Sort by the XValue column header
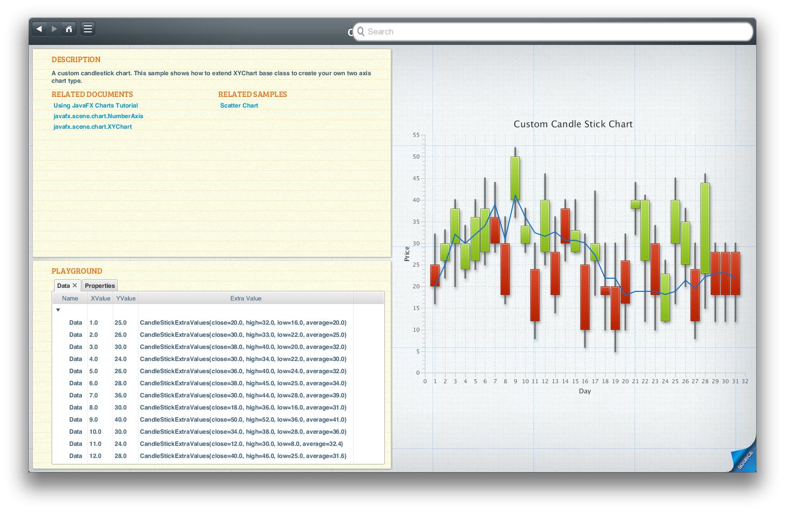785x512 pixels. pyautogui.click(x=100, y=298)
